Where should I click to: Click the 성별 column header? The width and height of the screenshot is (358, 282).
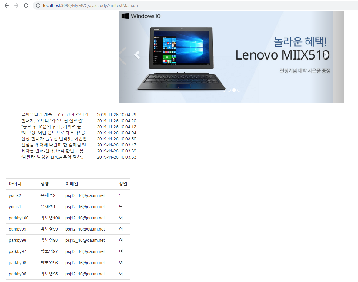(x=123, y=184)
